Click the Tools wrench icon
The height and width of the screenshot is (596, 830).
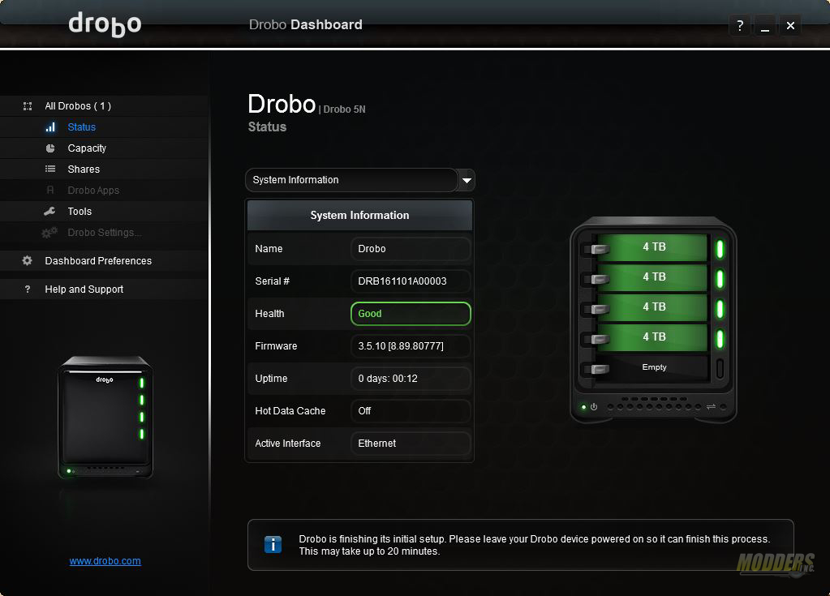[49, 212]
